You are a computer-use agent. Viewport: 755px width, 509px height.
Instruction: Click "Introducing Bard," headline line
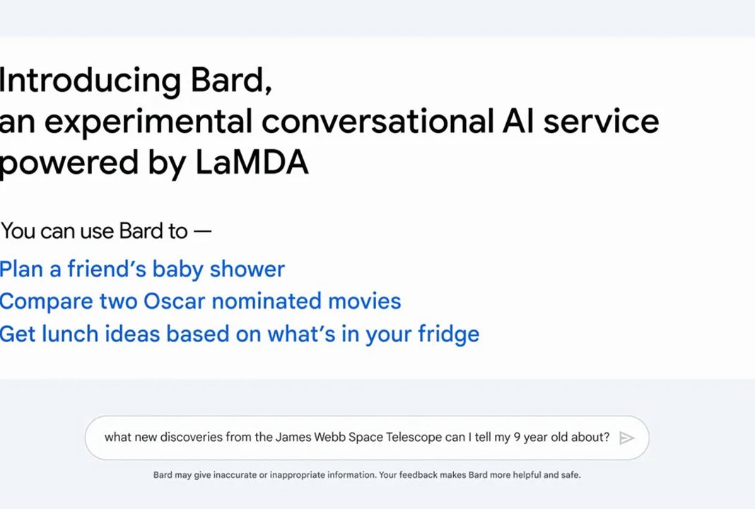[136, 80]
